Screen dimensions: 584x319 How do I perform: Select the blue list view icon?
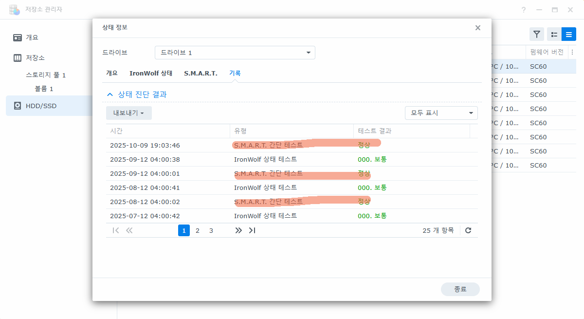coord(568,34)
